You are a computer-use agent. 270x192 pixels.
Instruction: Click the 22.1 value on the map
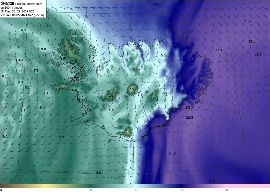252,42
